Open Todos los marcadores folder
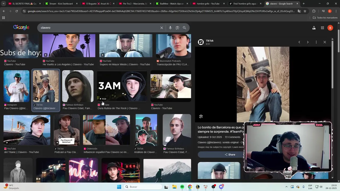 pyautogui.click(x=325, y=18)
